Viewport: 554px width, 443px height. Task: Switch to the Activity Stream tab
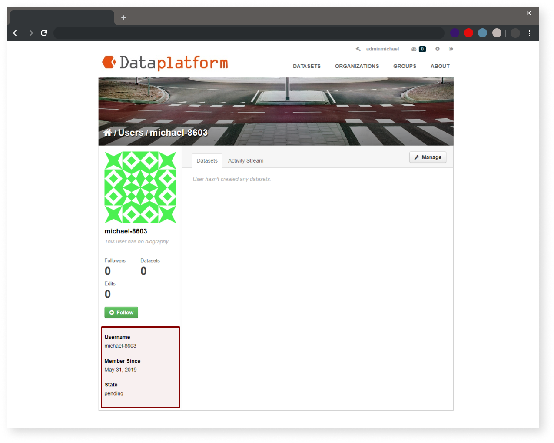click(245, 160)
